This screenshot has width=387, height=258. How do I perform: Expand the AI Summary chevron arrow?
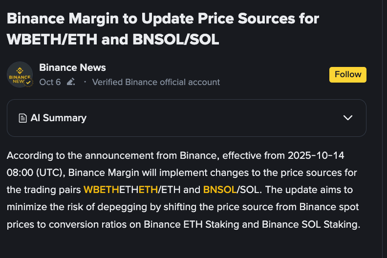click(x=348, y=118)
